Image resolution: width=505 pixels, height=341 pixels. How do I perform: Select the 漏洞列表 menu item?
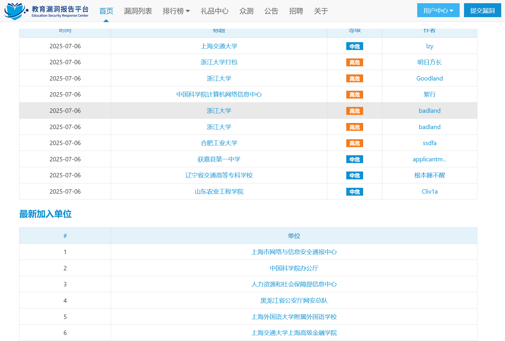(138, 11)
